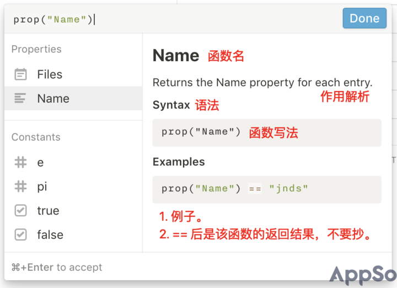This screenshot has height=288, width=397.
Task: Select the Files property entry
Action: 73,74
